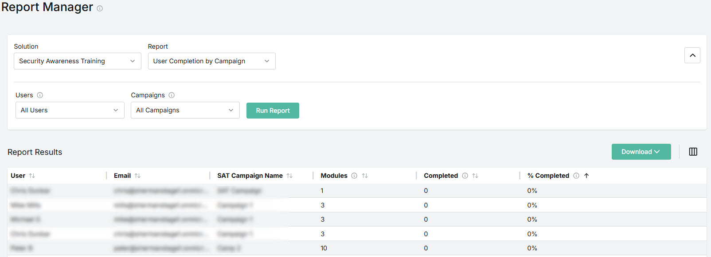Sort by Email column sort icon
The image size is (711, 257).
coord(137,176)
